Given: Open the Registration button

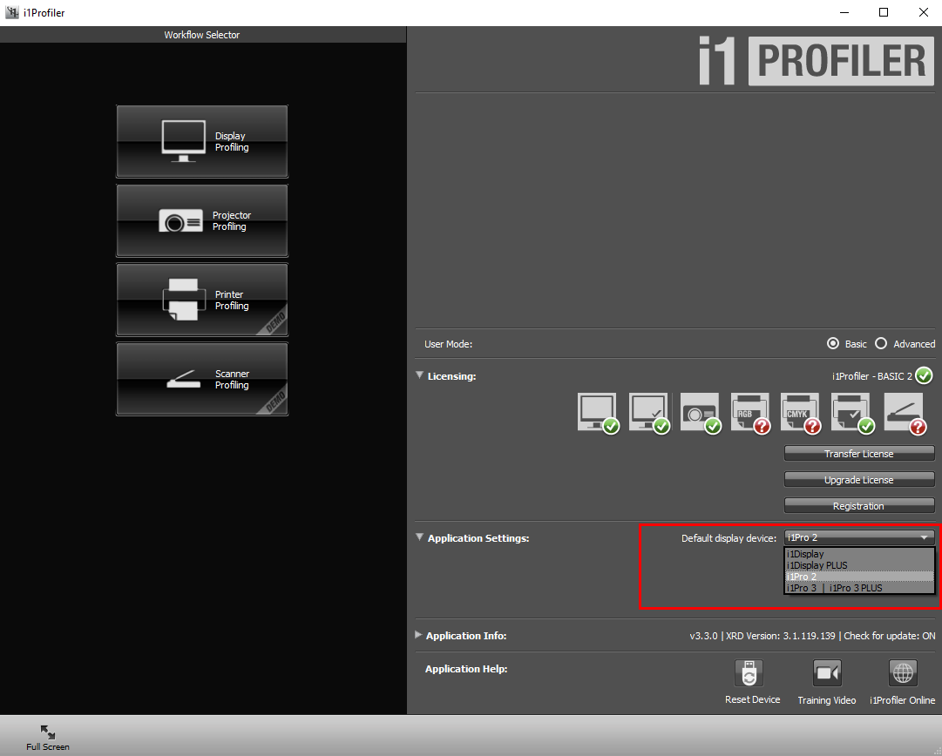Looking at the screenshot, I should point(859,506).
